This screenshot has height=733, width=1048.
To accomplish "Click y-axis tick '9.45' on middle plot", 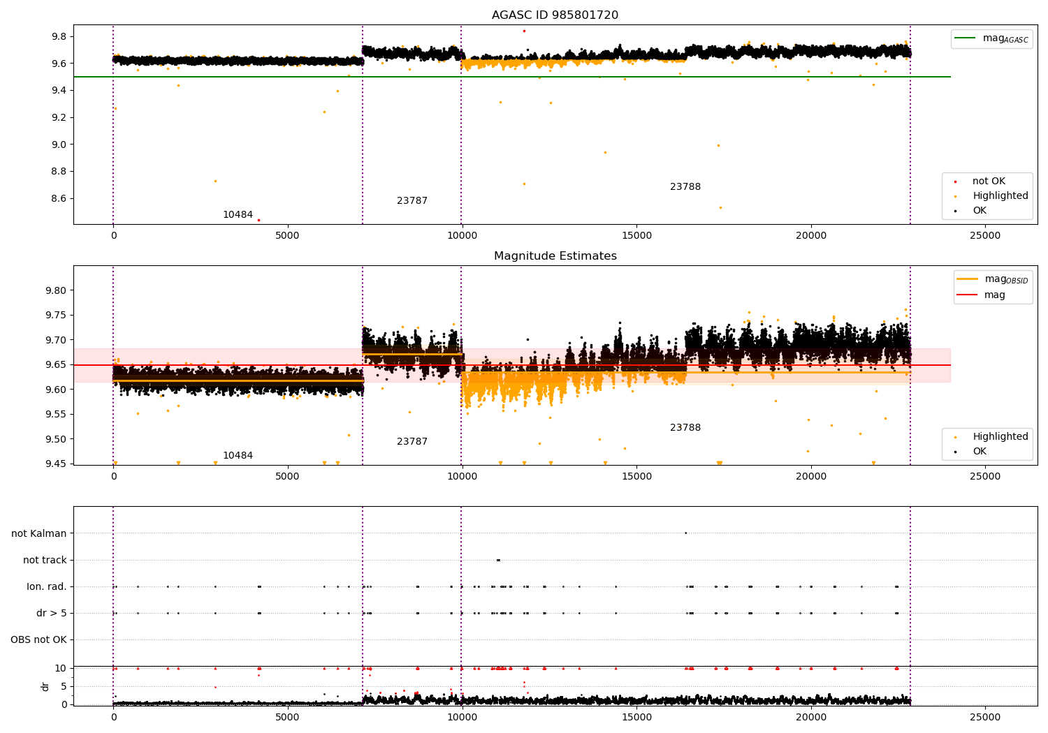I will coord(57,464).
